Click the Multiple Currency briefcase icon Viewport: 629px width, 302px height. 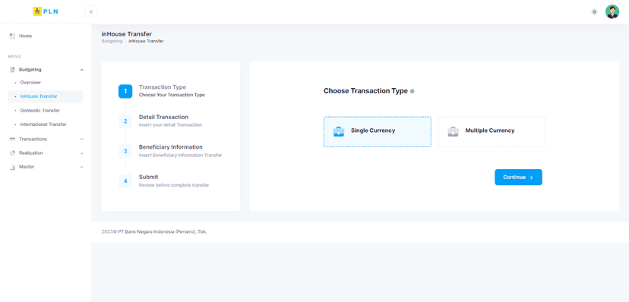[453, 131]
